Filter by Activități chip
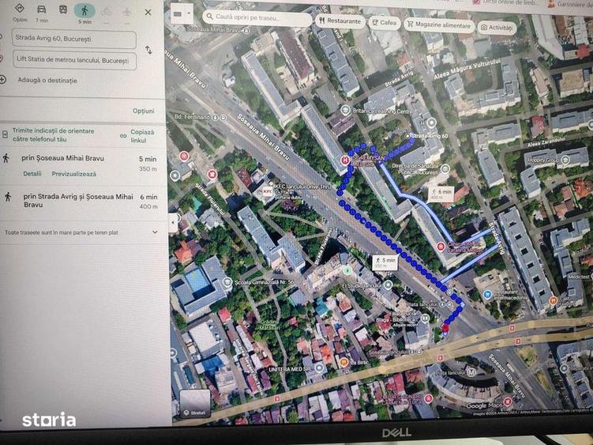The height and width of the screenshot is (445, 593). point(497,28)
